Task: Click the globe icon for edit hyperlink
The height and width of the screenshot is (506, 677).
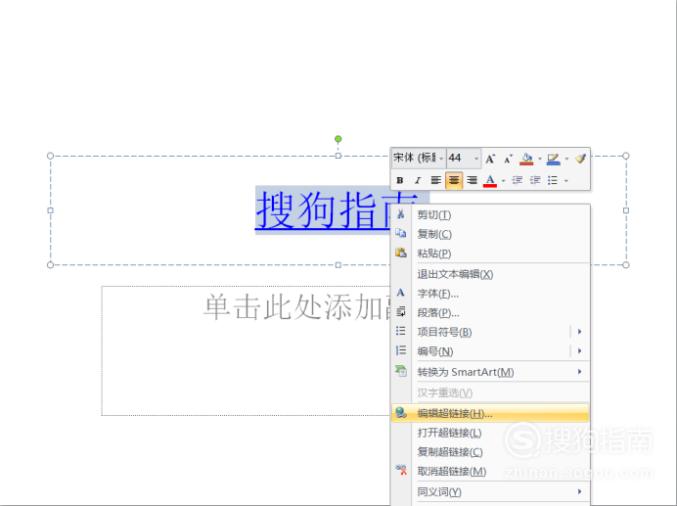Action: (x=401, y=413)
